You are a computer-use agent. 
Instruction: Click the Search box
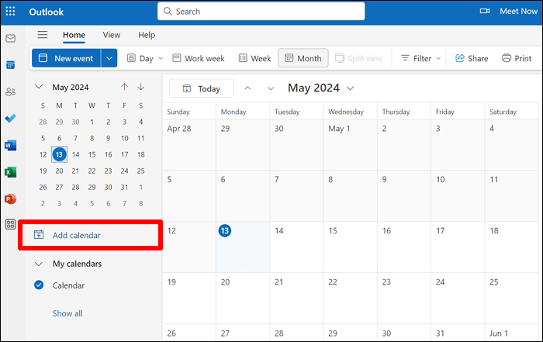point(261,12)
